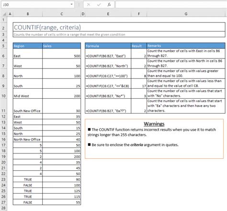Viewport: 227px width, 211px height.
Task: Open the Name Box dropdown arrow
Action: point(71,4)
